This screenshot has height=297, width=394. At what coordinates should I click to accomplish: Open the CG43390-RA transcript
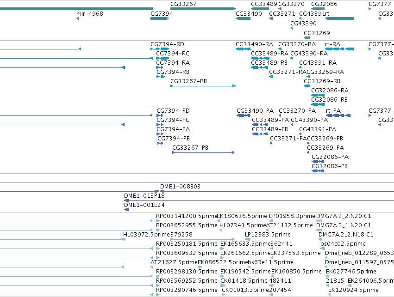point(309,54)
